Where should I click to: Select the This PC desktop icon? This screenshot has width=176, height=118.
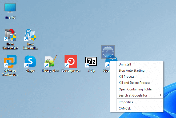(10, 8)
